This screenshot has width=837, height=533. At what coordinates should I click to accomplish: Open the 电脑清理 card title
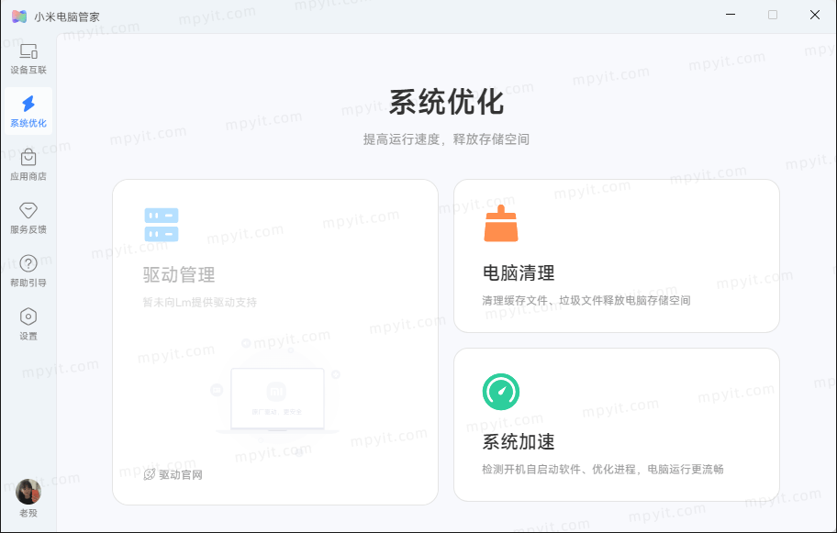[x=519, y=273]
